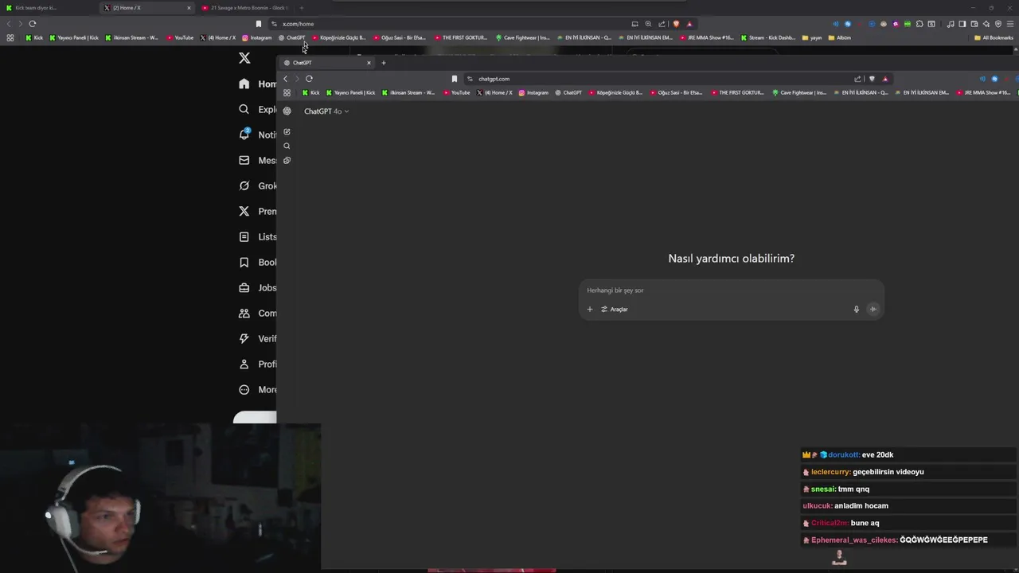The width and height of the screenshot is (1019, 573).
Task: Open Instagram bookmark in ChatGPT window
Action: pos(533,92)
